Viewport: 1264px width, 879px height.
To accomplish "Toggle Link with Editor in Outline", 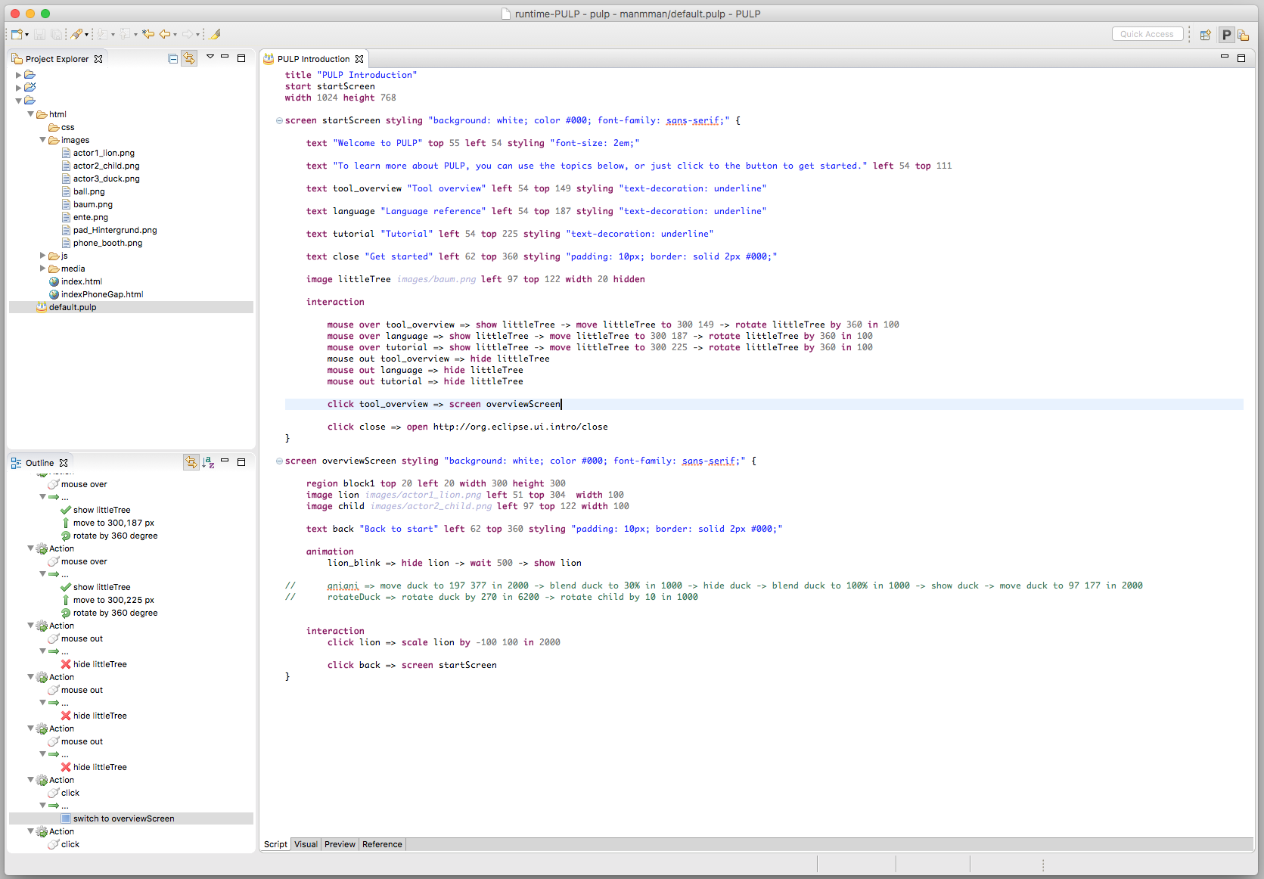I will click(191, 462).
